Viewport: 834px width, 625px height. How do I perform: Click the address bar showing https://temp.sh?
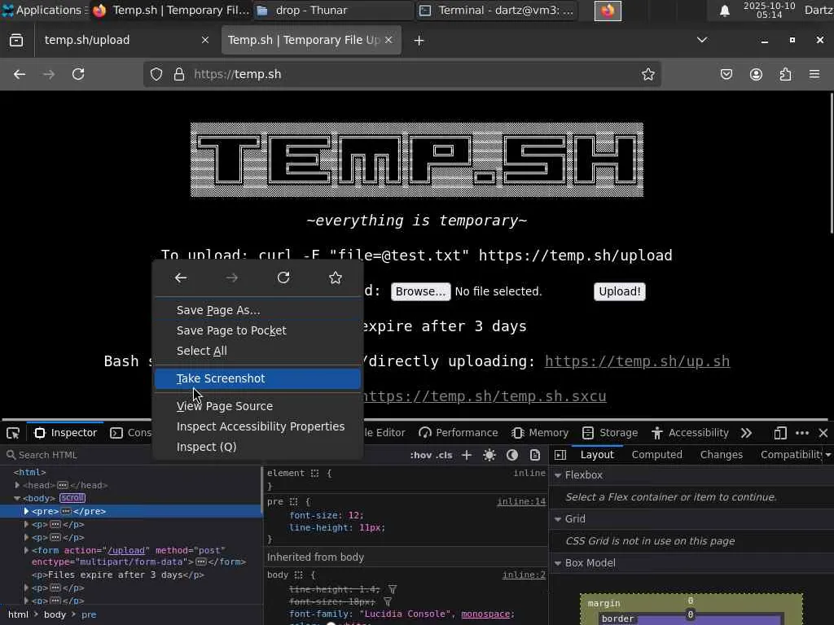pos(404,74)
